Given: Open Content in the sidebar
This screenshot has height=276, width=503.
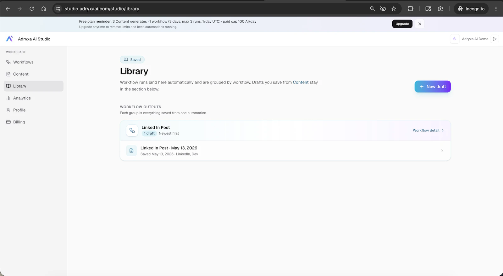Looking at the screenshot, I should point(34,74).
